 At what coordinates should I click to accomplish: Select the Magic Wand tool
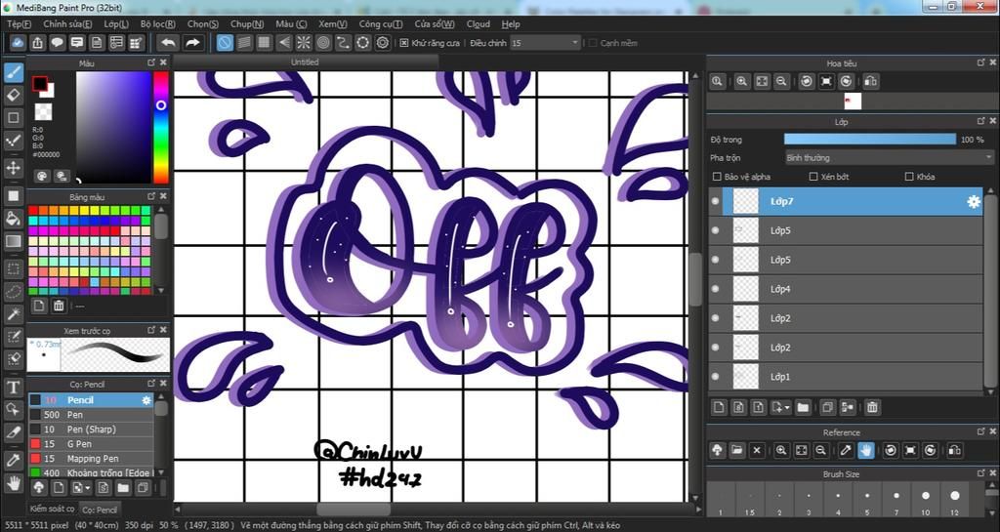pyautogui.click(x=14, y=313)
